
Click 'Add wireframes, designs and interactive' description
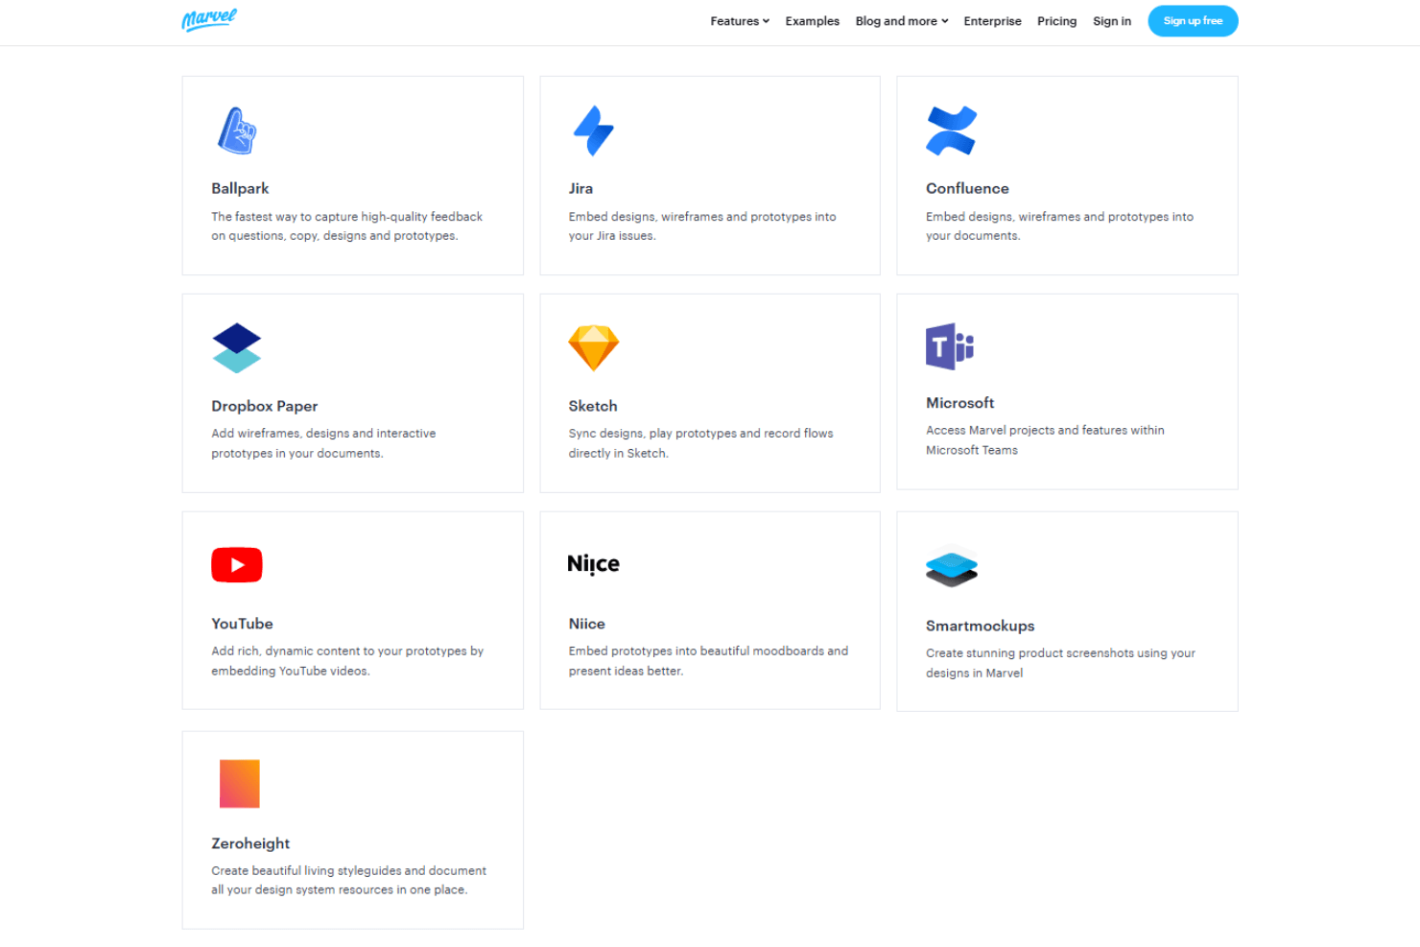pos(323,443)
